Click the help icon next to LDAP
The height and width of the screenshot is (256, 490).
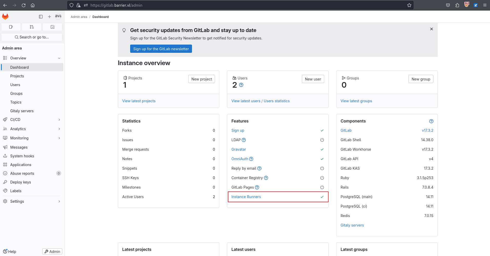[x=244, y=140]
